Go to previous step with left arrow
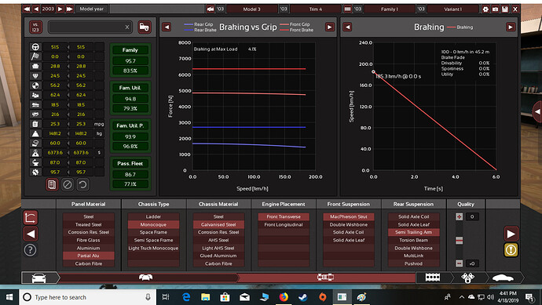 [31, 234]
